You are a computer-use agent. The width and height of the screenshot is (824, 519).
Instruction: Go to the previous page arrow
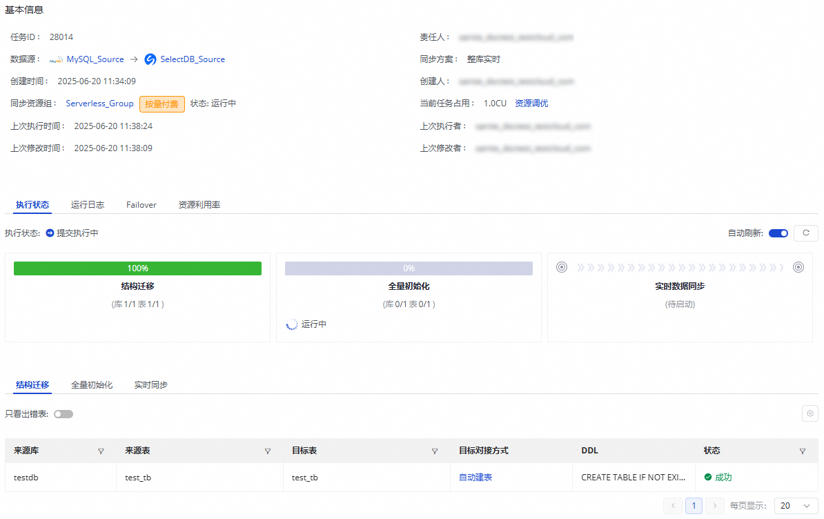(x=673, y=505)
